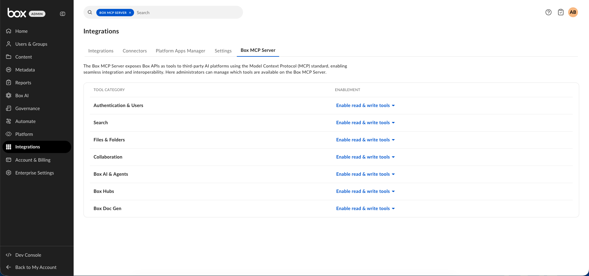The width and height of the screenshot is (589, 276).
Task: Open Box Doc Gen enablement dropdown
Action: click(365, 209)
